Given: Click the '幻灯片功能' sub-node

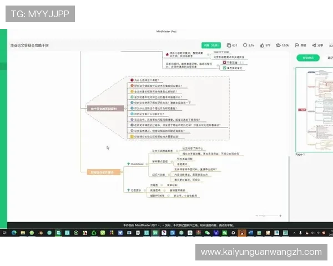Looking at the screenshot, I should click(x=161, y=175).
